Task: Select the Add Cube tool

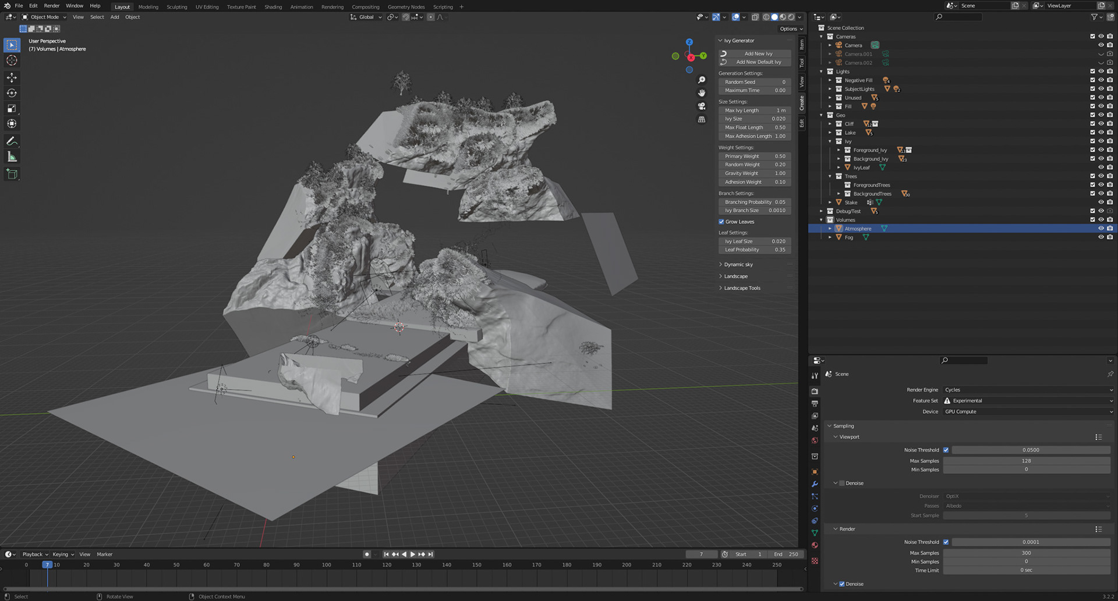Action: tap(12, 174)
